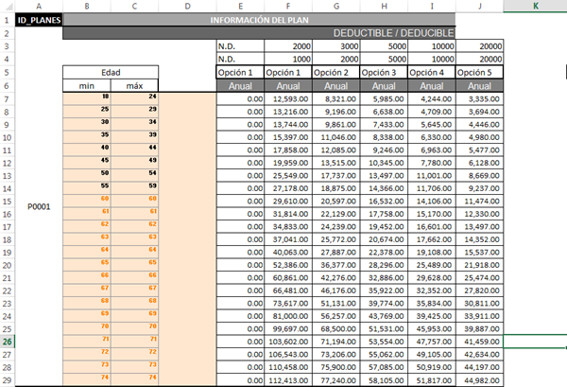This screenshot has height=387, width=567.
Task: Select column K header
Action: coord(535,6)
